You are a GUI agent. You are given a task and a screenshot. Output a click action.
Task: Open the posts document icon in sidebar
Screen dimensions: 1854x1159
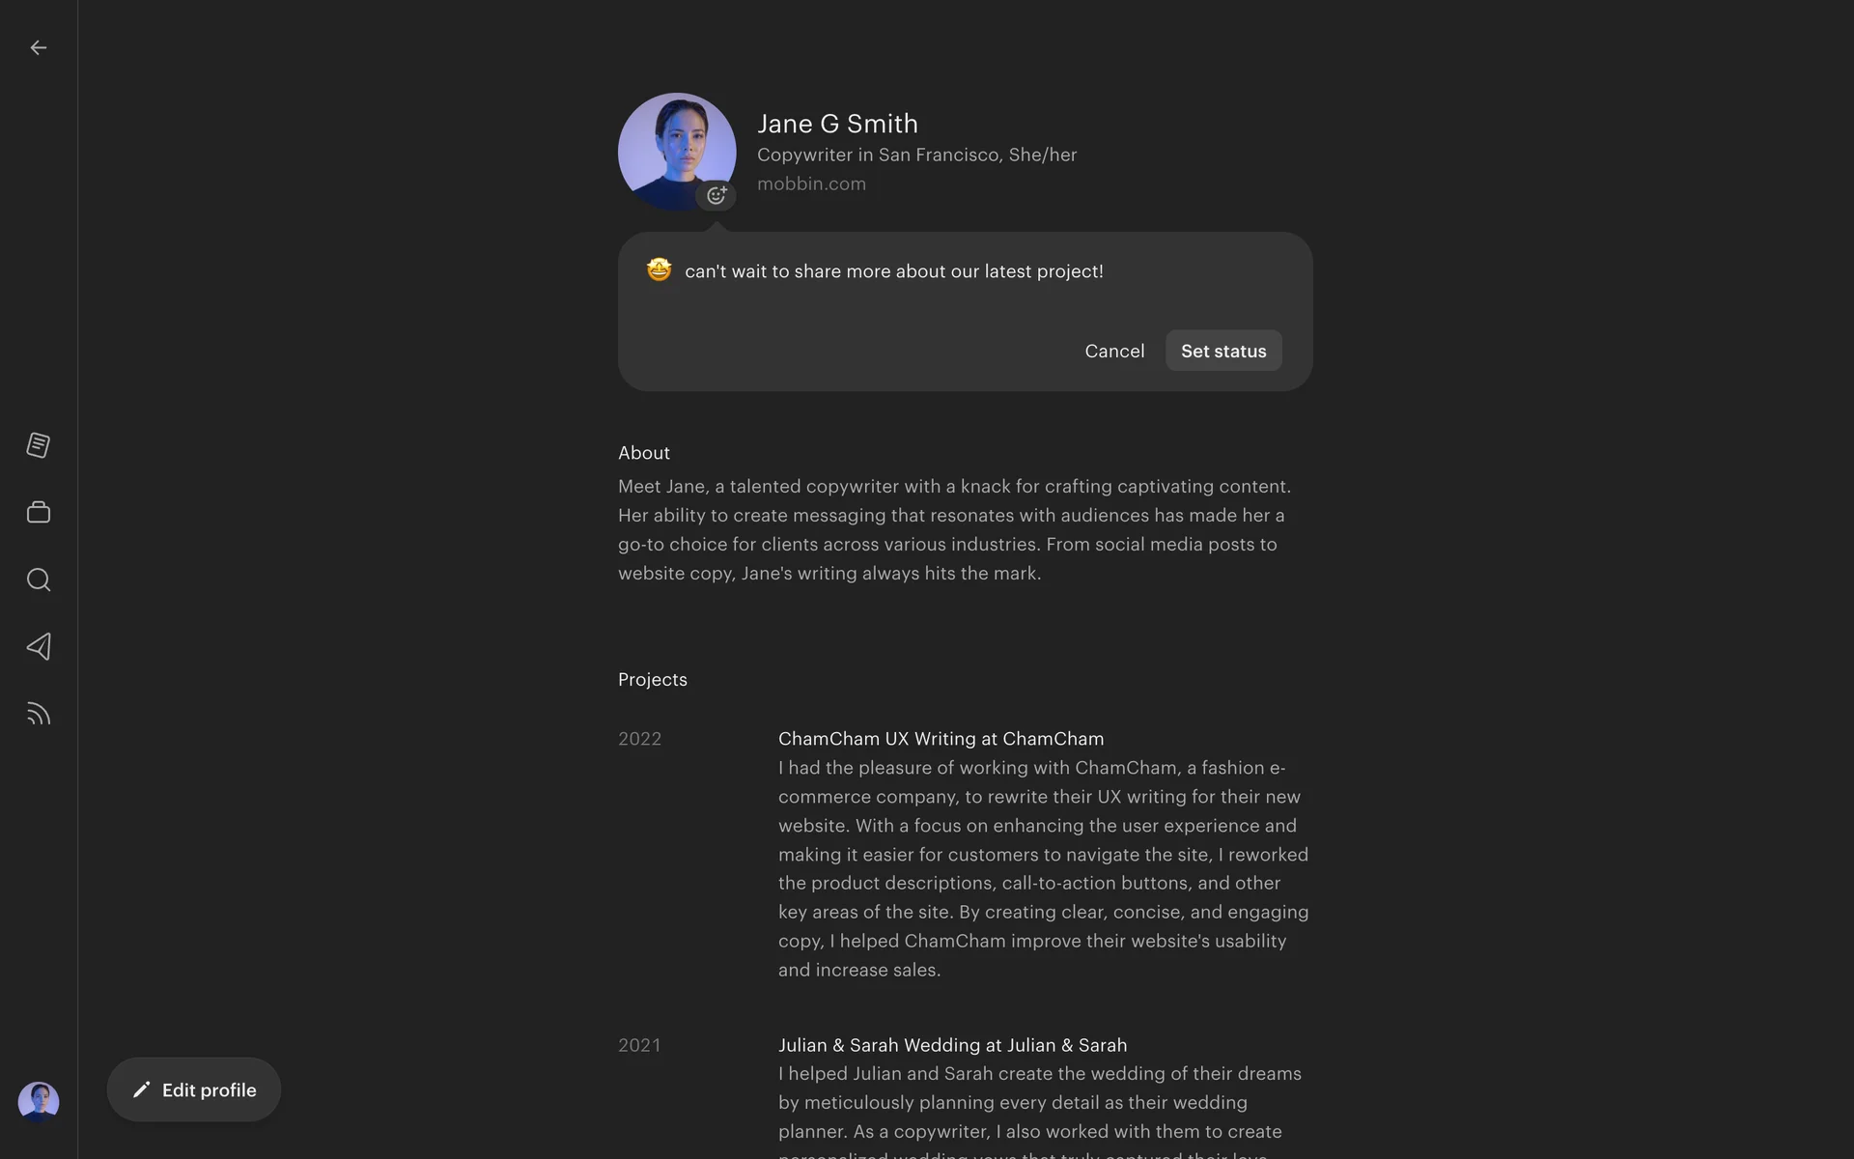tap(39, 445)
